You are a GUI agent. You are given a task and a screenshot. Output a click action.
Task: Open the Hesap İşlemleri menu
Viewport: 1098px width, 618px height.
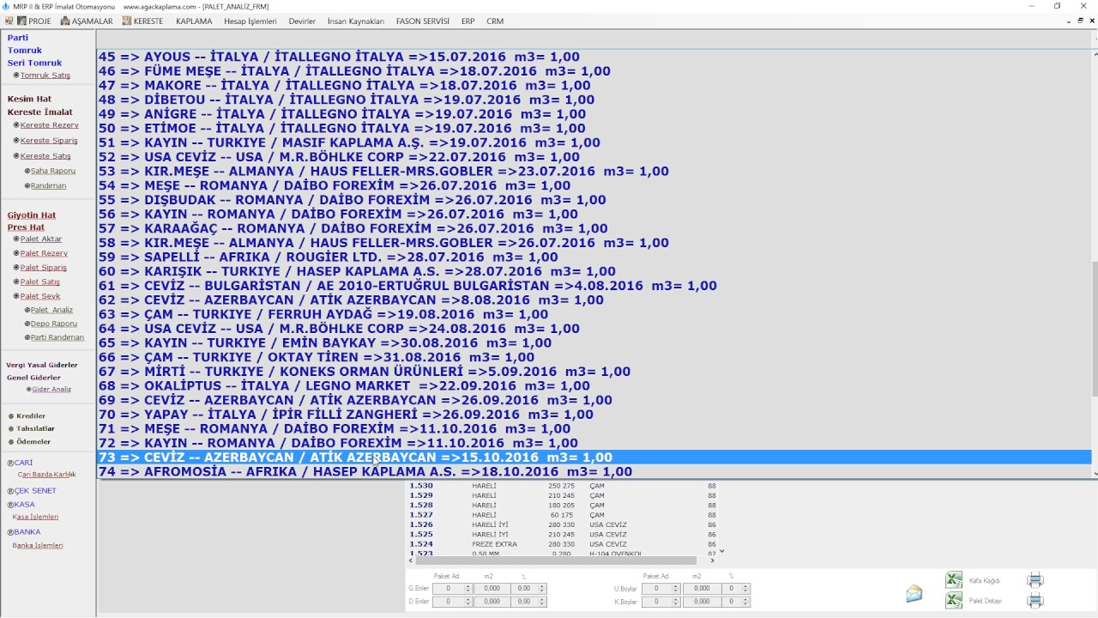250,21
